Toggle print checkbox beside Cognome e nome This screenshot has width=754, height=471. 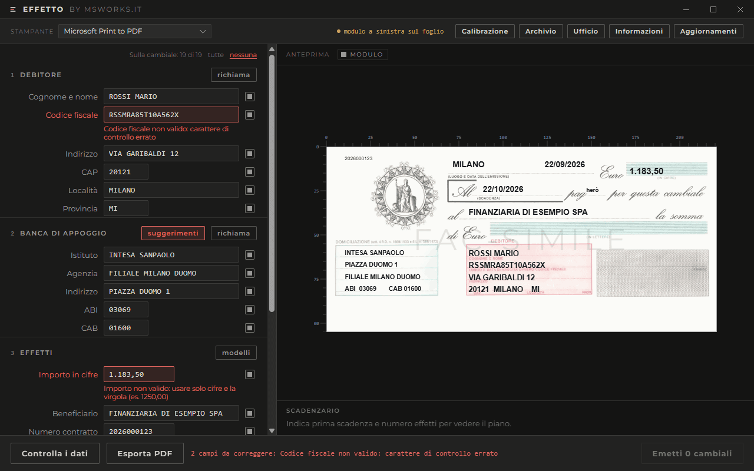click(x=250, y=97)
